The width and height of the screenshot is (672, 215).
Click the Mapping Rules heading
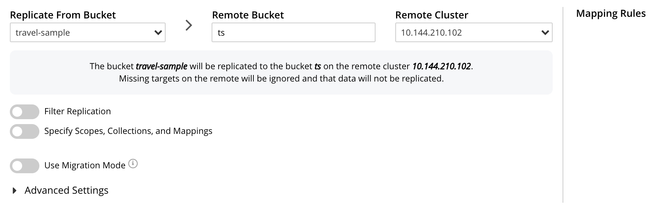610,14
